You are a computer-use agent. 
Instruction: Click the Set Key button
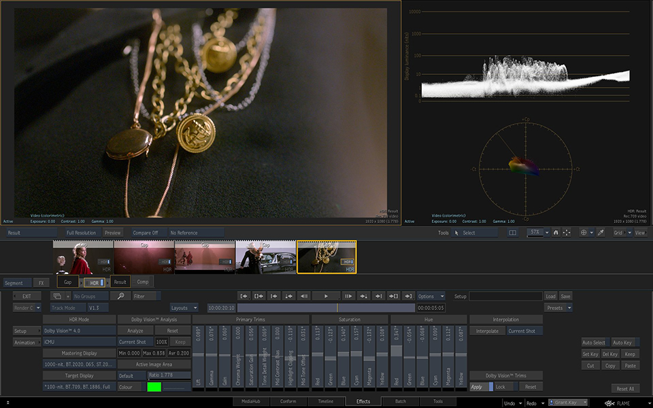point(590,354)
